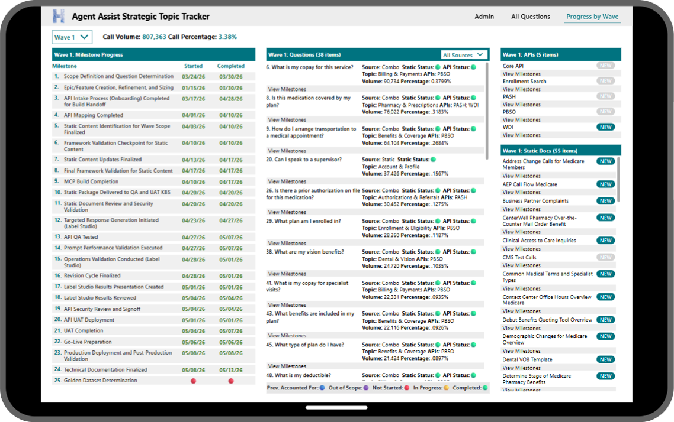Click NEW badge for CenterWell Pharmacy doc

[x=606, y=218]
